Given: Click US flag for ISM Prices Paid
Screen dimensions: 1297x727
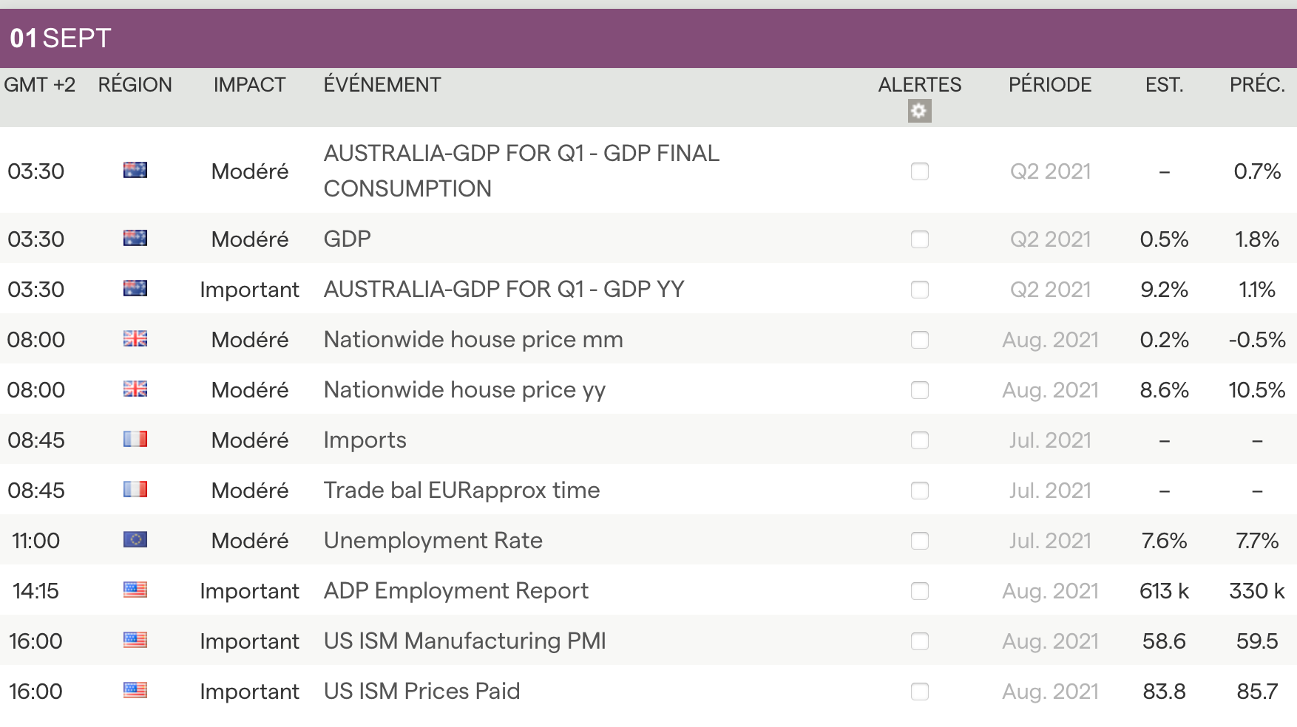Looking at the screenshot, I should pos(135,691).
